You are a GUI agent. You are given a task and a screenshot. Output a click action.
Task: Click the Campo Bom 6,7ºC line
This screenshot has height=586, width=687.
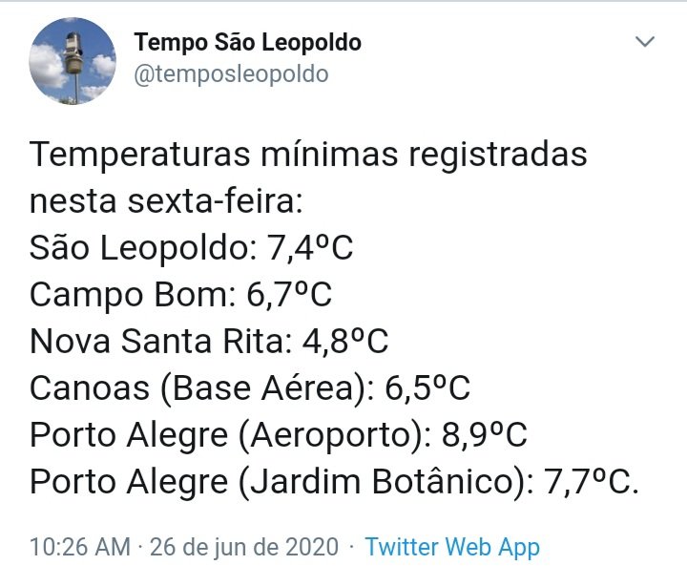click(180, 295)
